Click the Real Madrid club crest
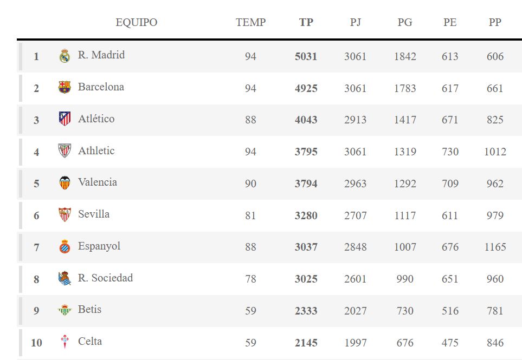This screenshot has height=360, width=522. tap(65, 56)
